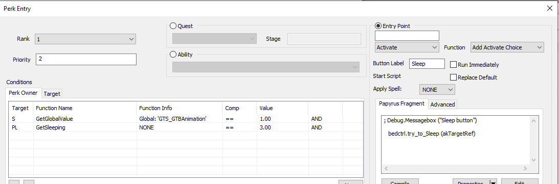Viewport: 559px width, 184px height.
Task: Click the empty field above Activate dropdown
Action: pos(407,36)
